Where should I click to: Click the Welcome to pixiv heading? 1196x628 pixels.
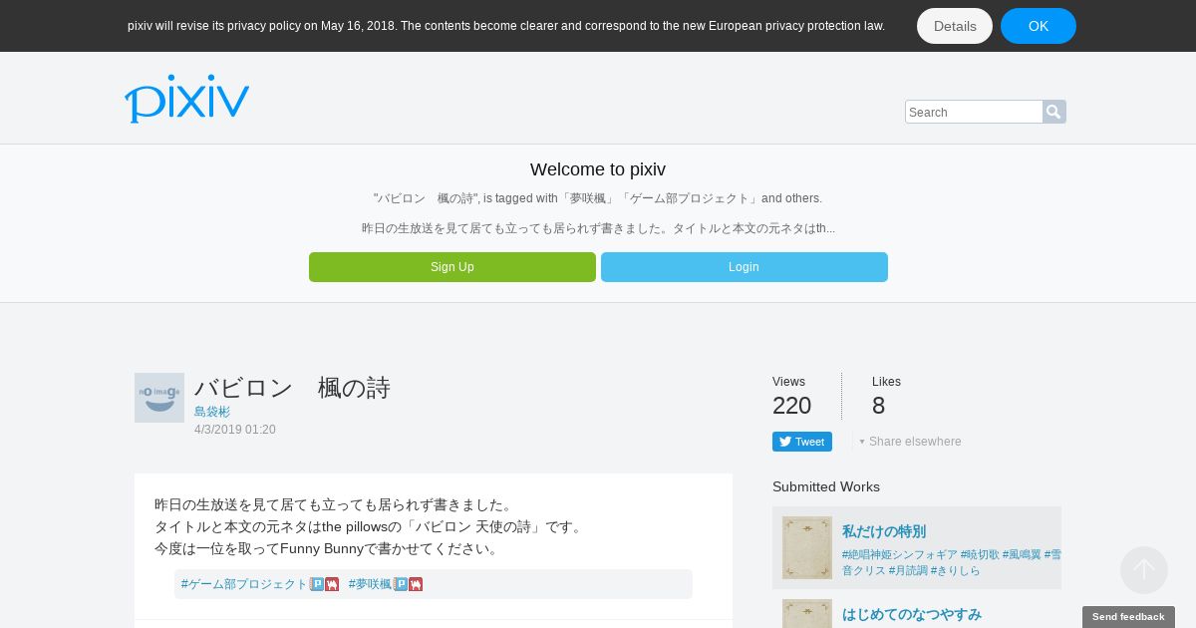pyautogui.click(x=598, y=169)
